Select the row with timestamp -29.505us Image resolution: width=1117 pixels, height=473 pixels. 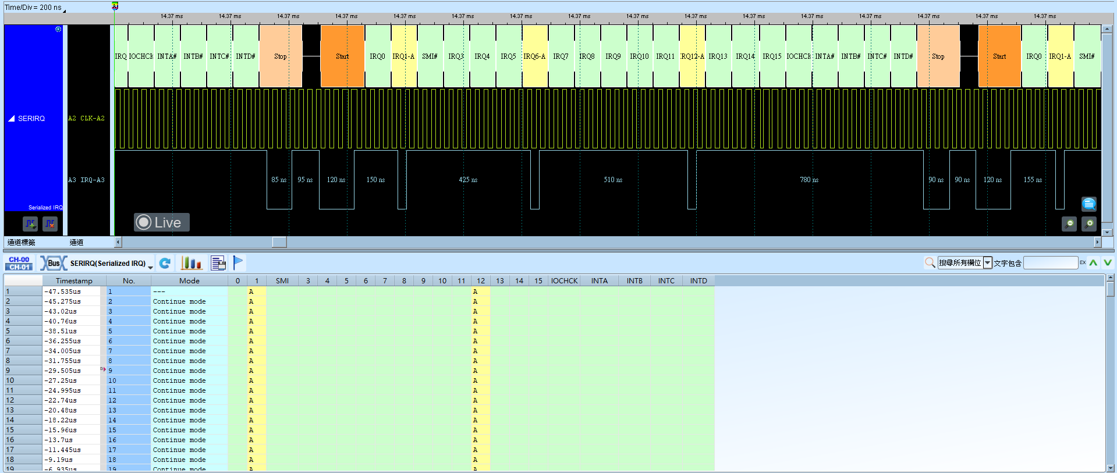pos(359,371)
